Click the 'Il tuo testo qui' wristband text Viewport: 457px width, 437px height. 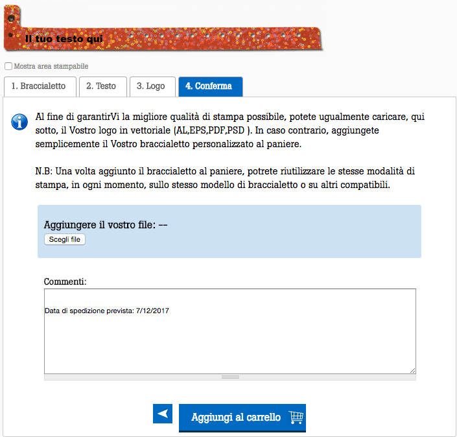[64, 39]
